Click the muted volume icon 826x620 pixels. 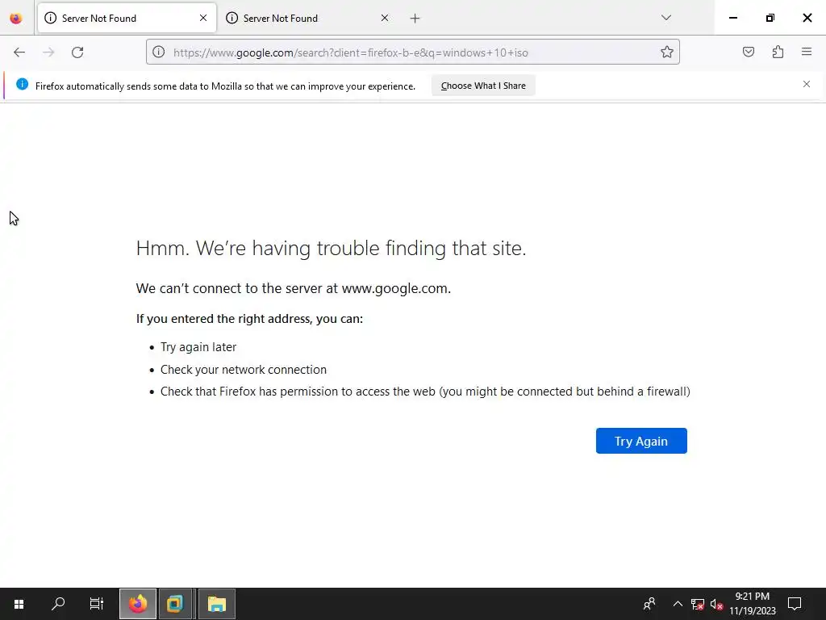click(x=716, y=604)
